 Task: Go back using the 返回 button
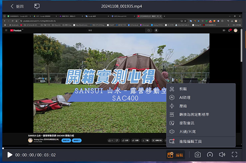17,6
